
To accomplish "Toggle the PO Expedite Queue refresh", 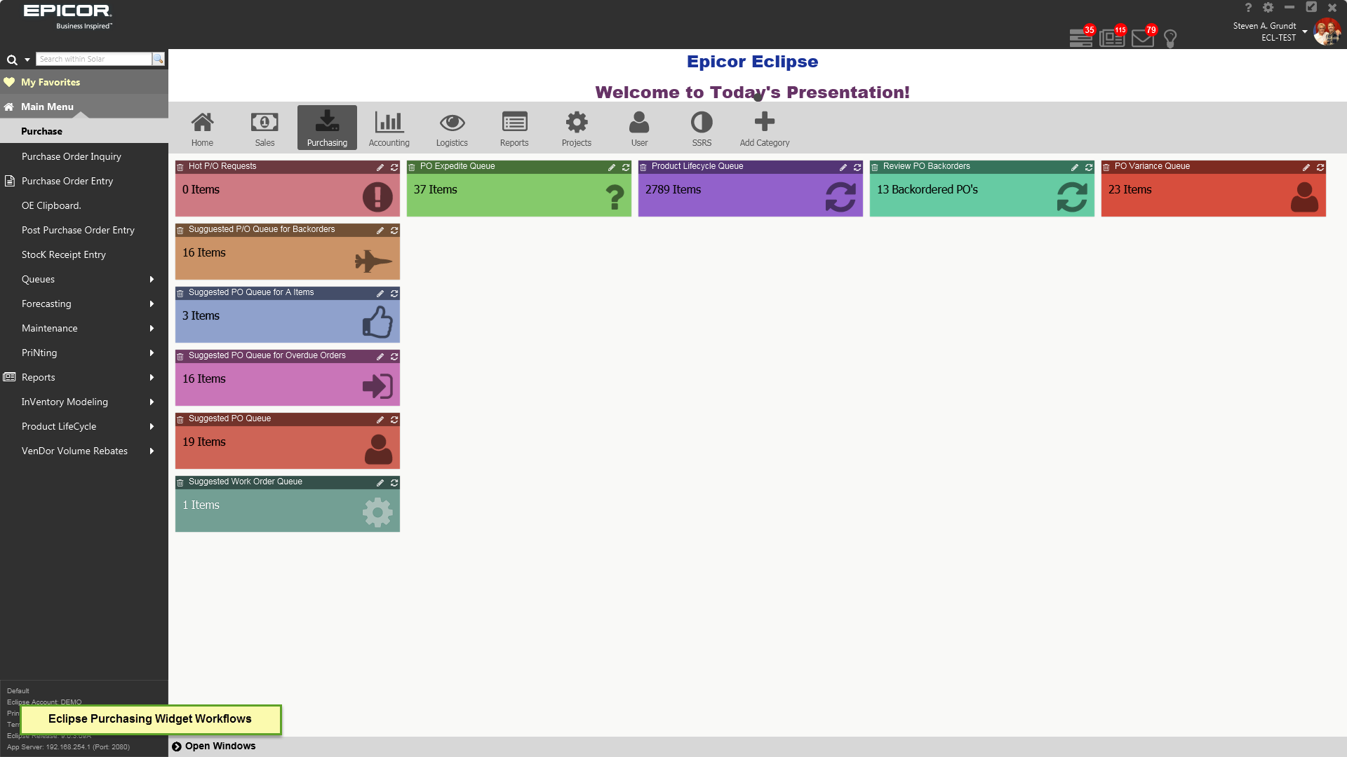I will tap(625, 168).
